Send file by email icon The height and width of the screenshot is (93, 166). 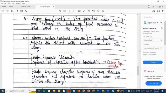click(x=158, y=11)
